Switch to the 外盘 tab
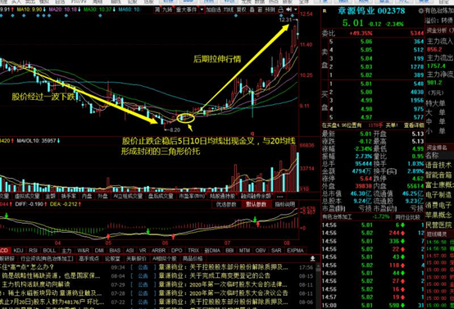454x309 pixels. pyautogui.click(x=102, y=196)
